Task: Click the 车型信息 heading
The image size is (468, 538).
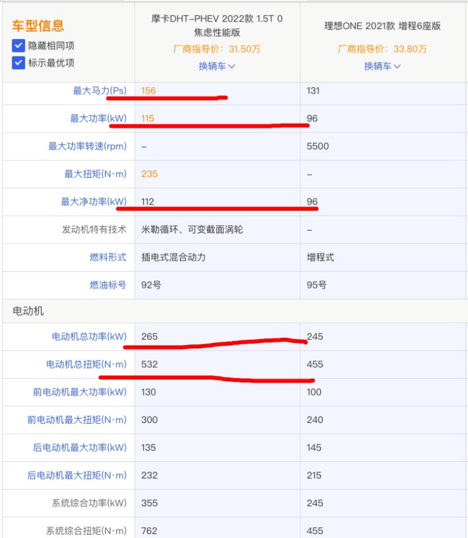Action: (38, 26)
